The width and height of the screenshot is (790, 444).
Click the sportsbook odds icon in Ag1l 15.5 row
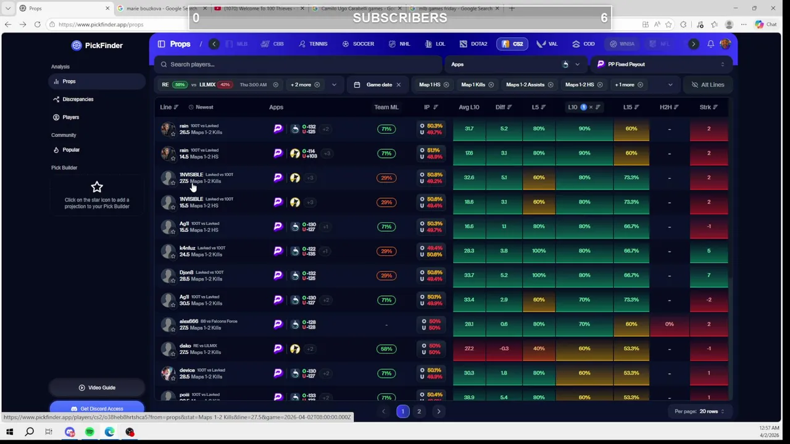pos(295,226)
